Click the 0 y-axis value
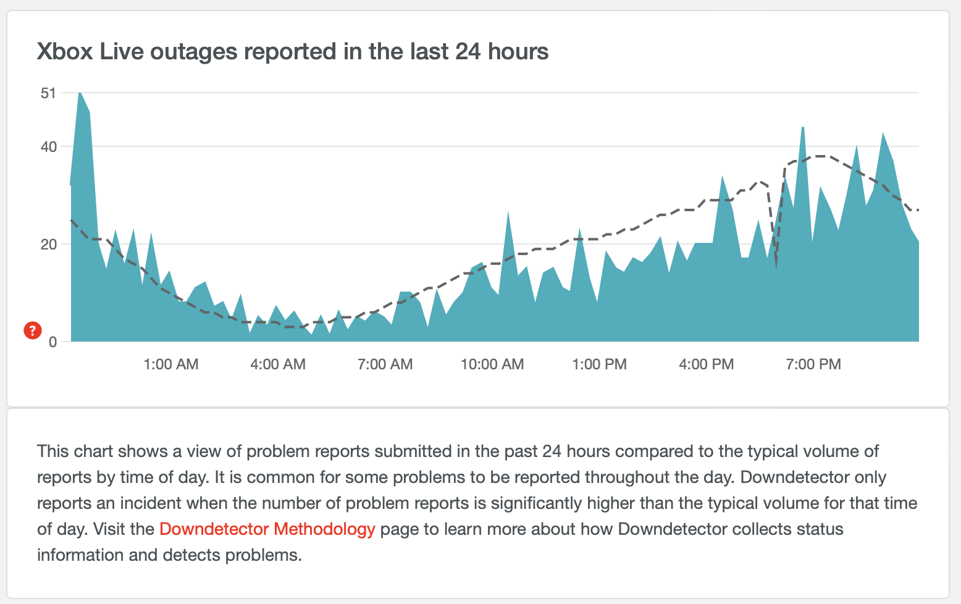961x604 pixels. pos(52,342)
